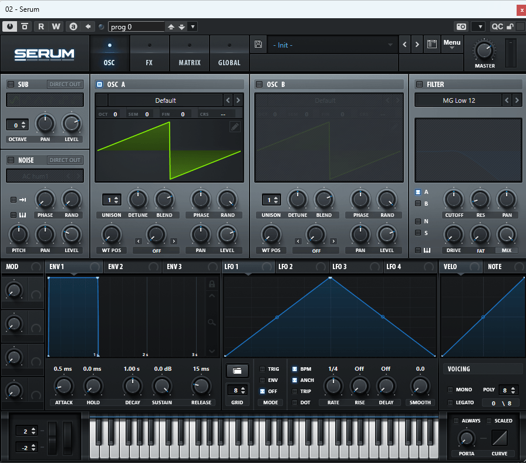Open the LFO shape folder icon
Image resolution: width=526 pixels, height=463 pixels.
click(x=237, y=371)
